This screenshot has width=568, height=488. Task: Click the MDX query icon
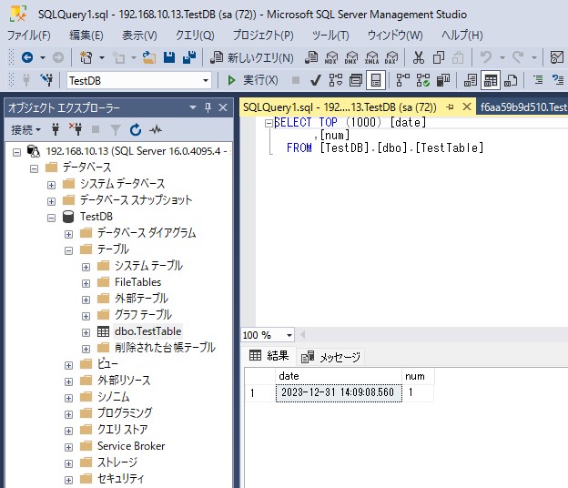[331, 57]
